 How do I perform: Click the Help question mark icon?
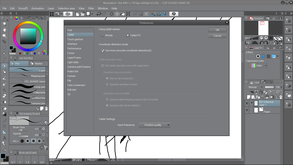[x=174, y=14]
